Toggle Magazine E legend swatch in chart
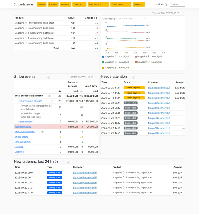 click(103, 68)
